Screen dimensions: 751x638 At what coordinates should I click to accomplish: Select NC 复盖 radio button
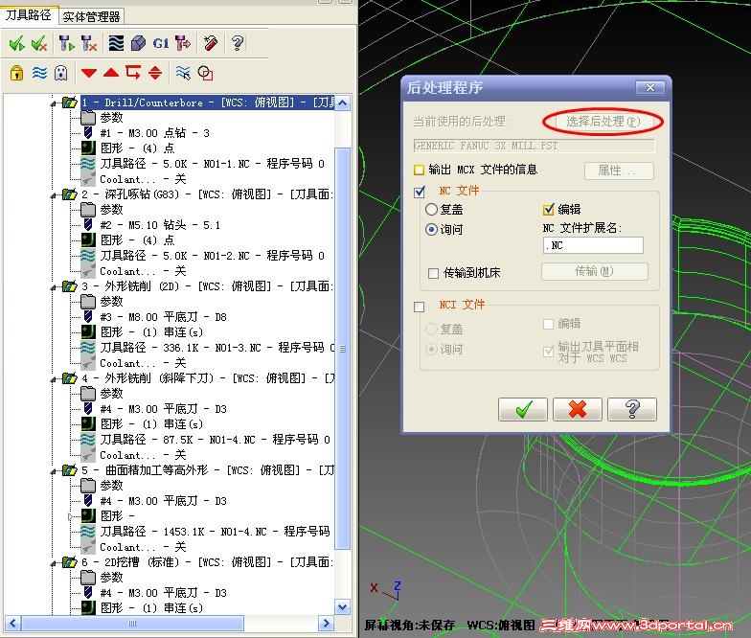click(431, 209)
